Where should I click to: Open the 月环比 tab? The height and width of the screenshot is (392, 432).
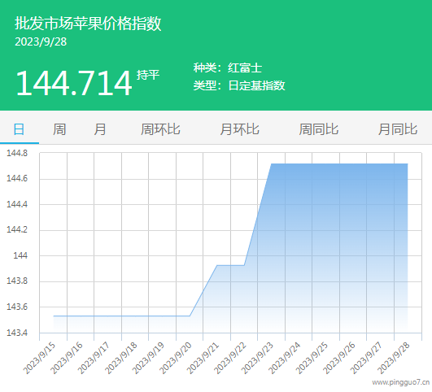pos(239,129)
